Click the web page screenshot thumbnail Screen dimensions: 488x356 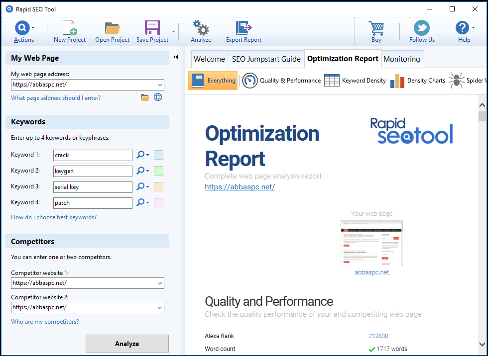pos(371,243)
